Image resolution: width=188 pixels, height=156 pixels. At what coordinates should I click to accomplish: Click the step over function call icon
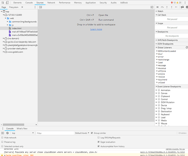[x=162, y=7]
